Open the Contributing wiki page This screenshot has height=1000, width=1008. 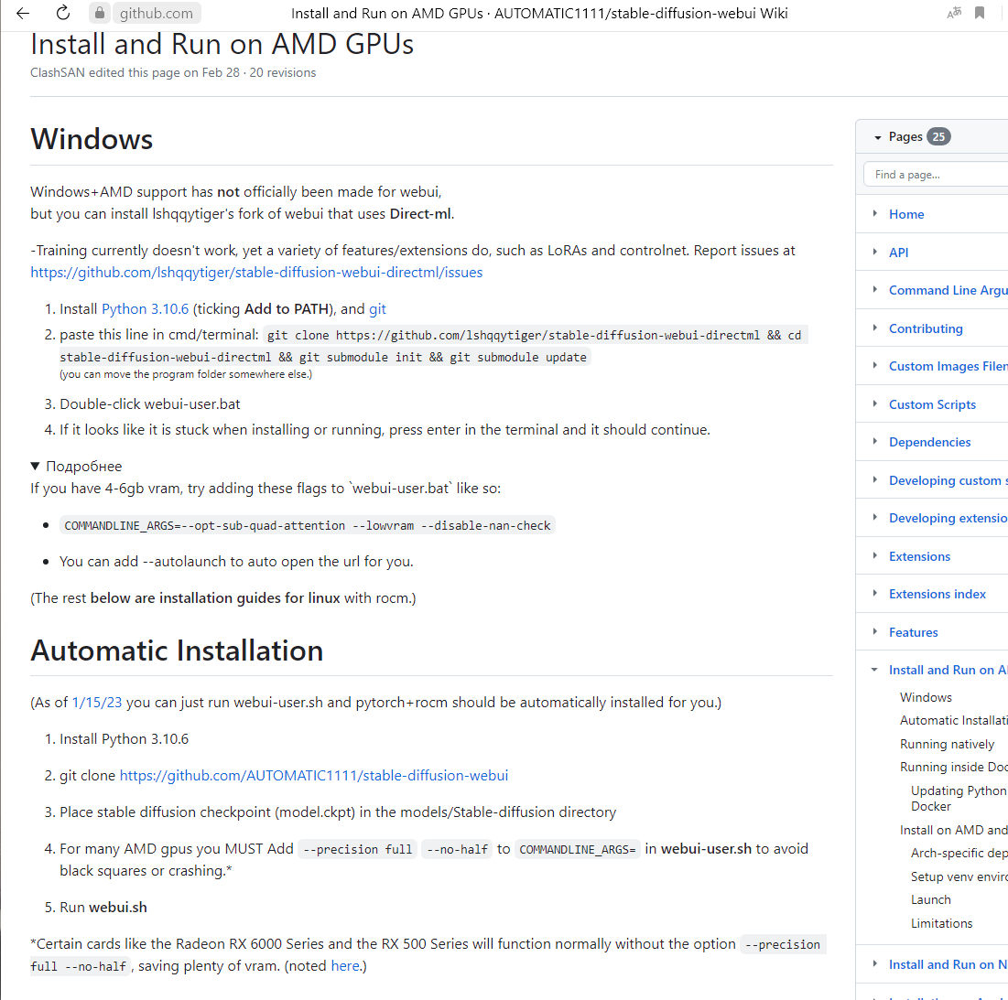(926, 328)
